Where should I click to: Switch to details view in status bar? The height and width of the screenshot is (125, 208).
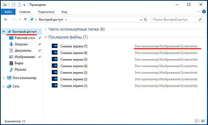(x=197, y=121)
